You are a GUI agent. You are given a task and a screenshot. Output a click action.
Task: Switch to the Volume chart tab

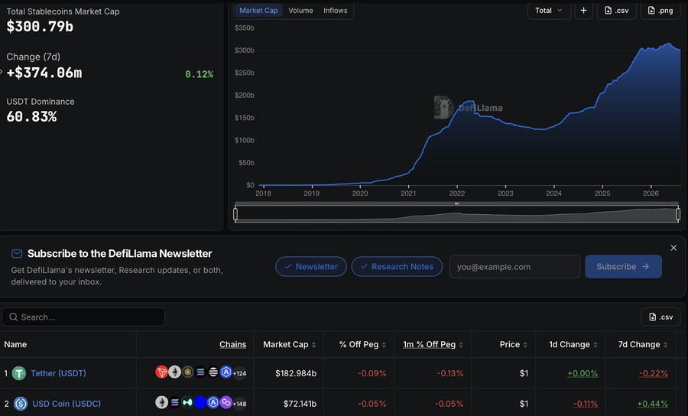coord(300,11)
